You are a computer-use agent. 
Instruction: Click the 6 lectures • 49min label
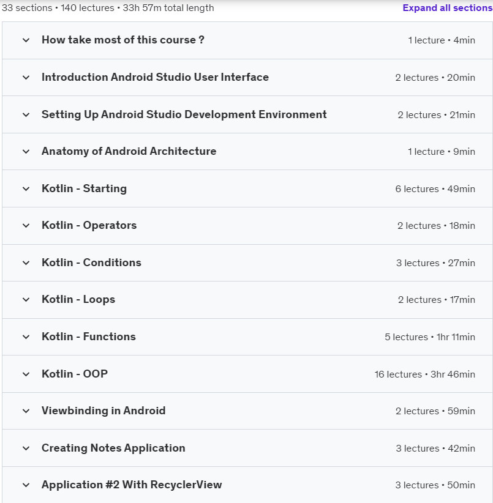pyautogui.click(x=435, y=189)
